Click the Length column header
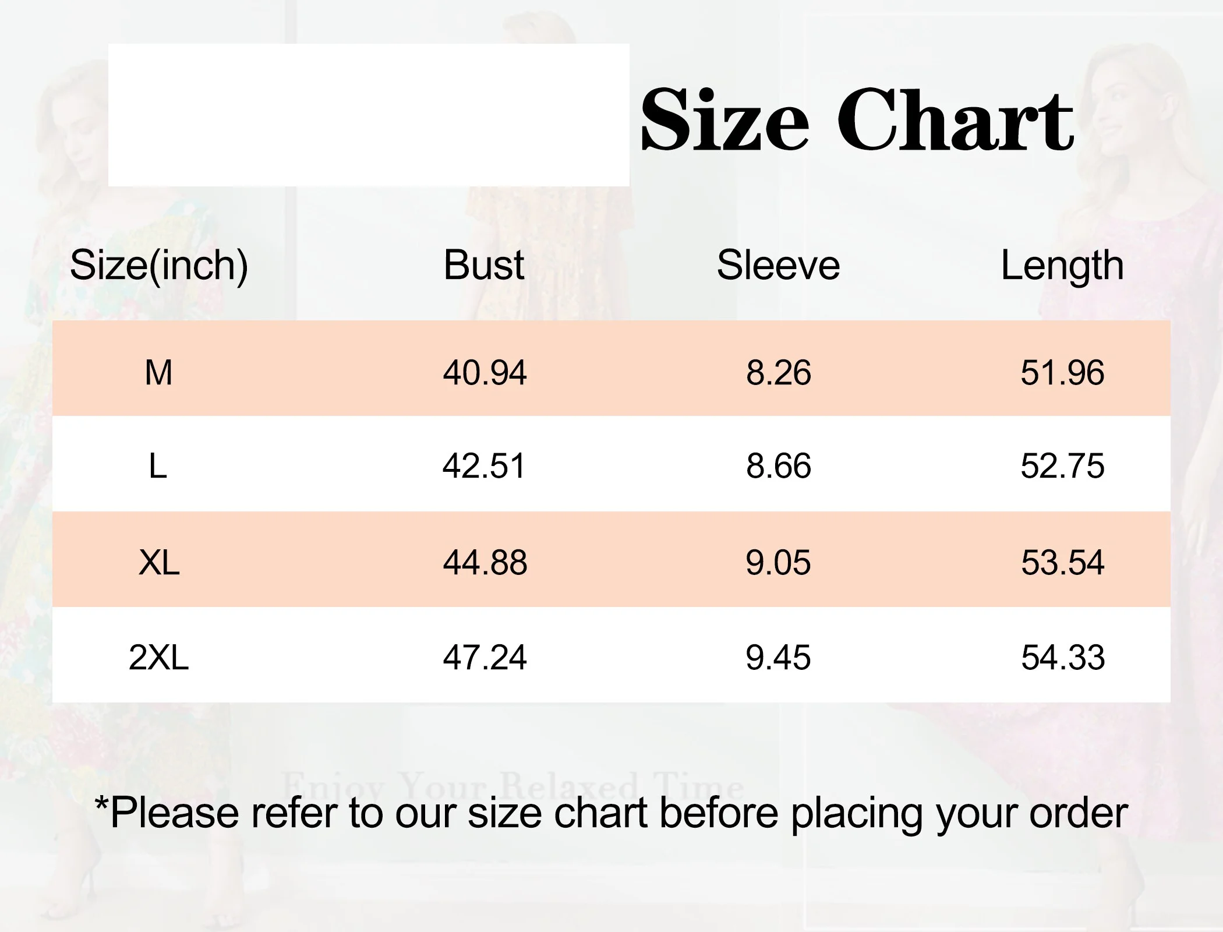 click(1062, 266)
